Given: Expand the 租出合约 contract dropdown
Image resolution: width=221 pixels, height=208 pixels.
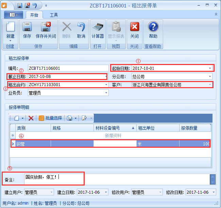Looking at the screenshot, I should [x=106, y=85].
